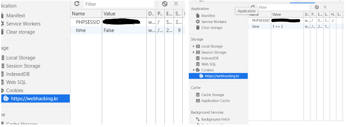Click cookie icon beside right https://webhacking.kr entry
This screenshot has height=127, width=347.
(x=201, y=76)
